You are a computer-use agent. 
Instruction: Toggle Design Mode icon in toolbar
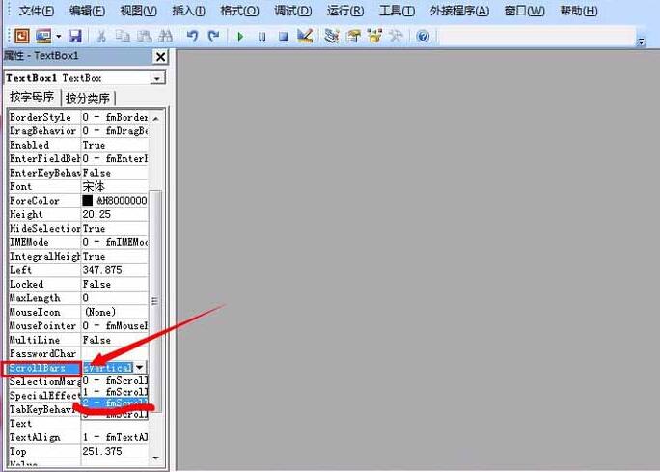(305, 36)
